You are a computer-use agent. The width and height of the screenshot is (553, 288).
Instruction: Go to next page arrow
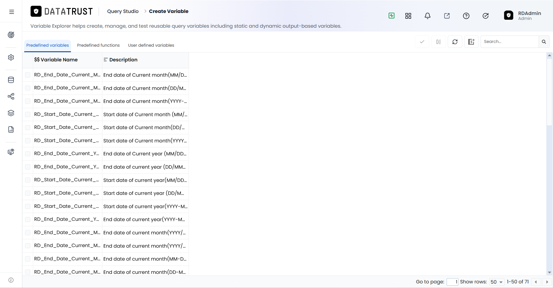click(x=547, y=282)
